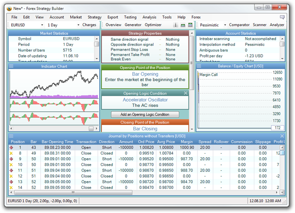
Task: Remove the Opening Logic Condition slot
Action: (185, 93)
